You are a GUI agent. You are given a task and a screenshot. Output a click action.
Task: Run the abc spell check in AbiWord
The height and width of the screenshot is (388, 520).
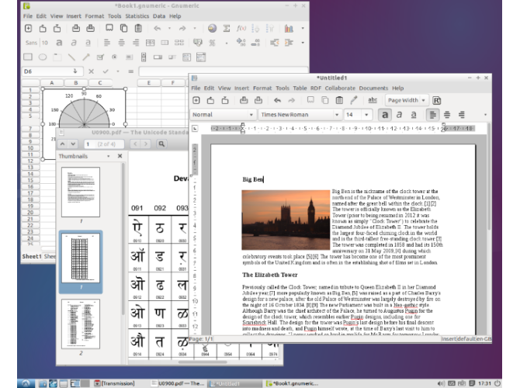(x=373, y=100)
